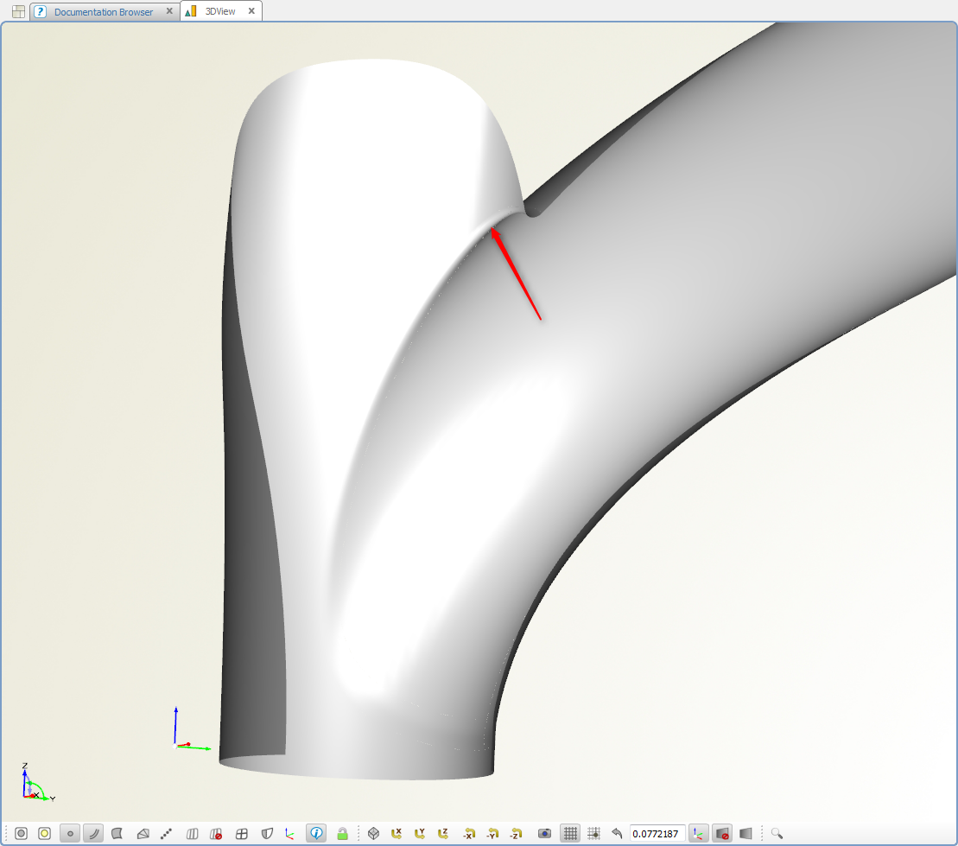The width and height of the screenshot is (958, 846).
Task: Click the dotted points line icon
Action: (166, 833)
